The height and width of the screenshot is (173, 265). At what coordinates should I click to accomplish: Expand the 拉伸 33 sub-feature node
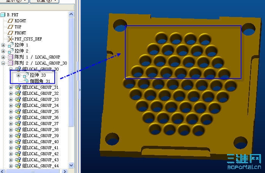[x=19, y=75]
